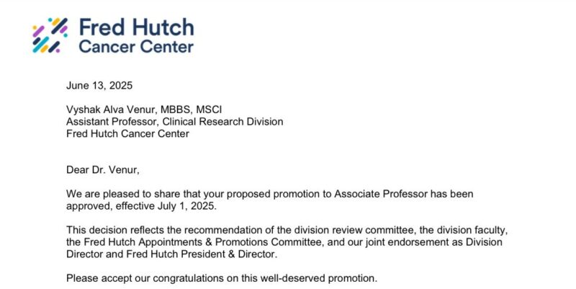Click the effective date 'July 1, 2025'
Viewport: 576px width, 289px height.
pos(186,206)
